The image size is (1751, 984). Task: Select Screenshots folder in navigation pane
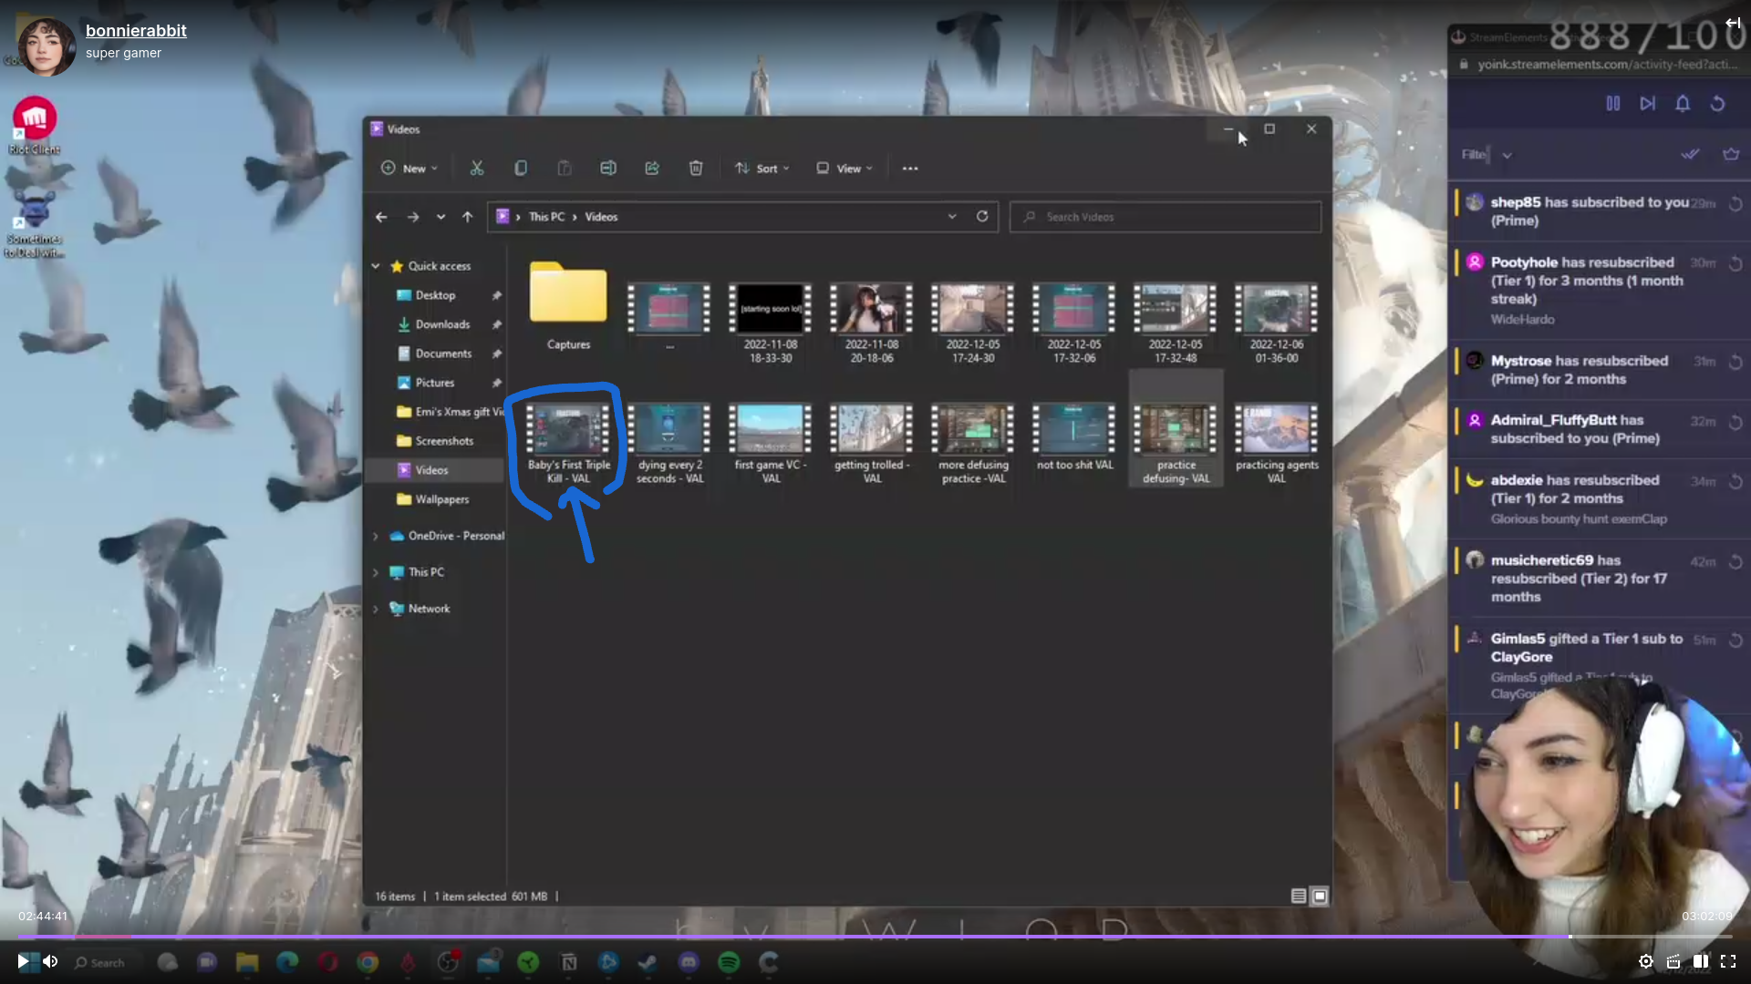pos(444,441)
